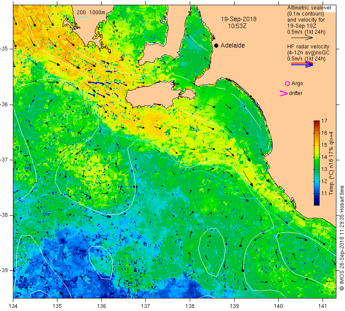
Task: Select the "HF radar velocity" legend heading
Action: pos(308,47)
